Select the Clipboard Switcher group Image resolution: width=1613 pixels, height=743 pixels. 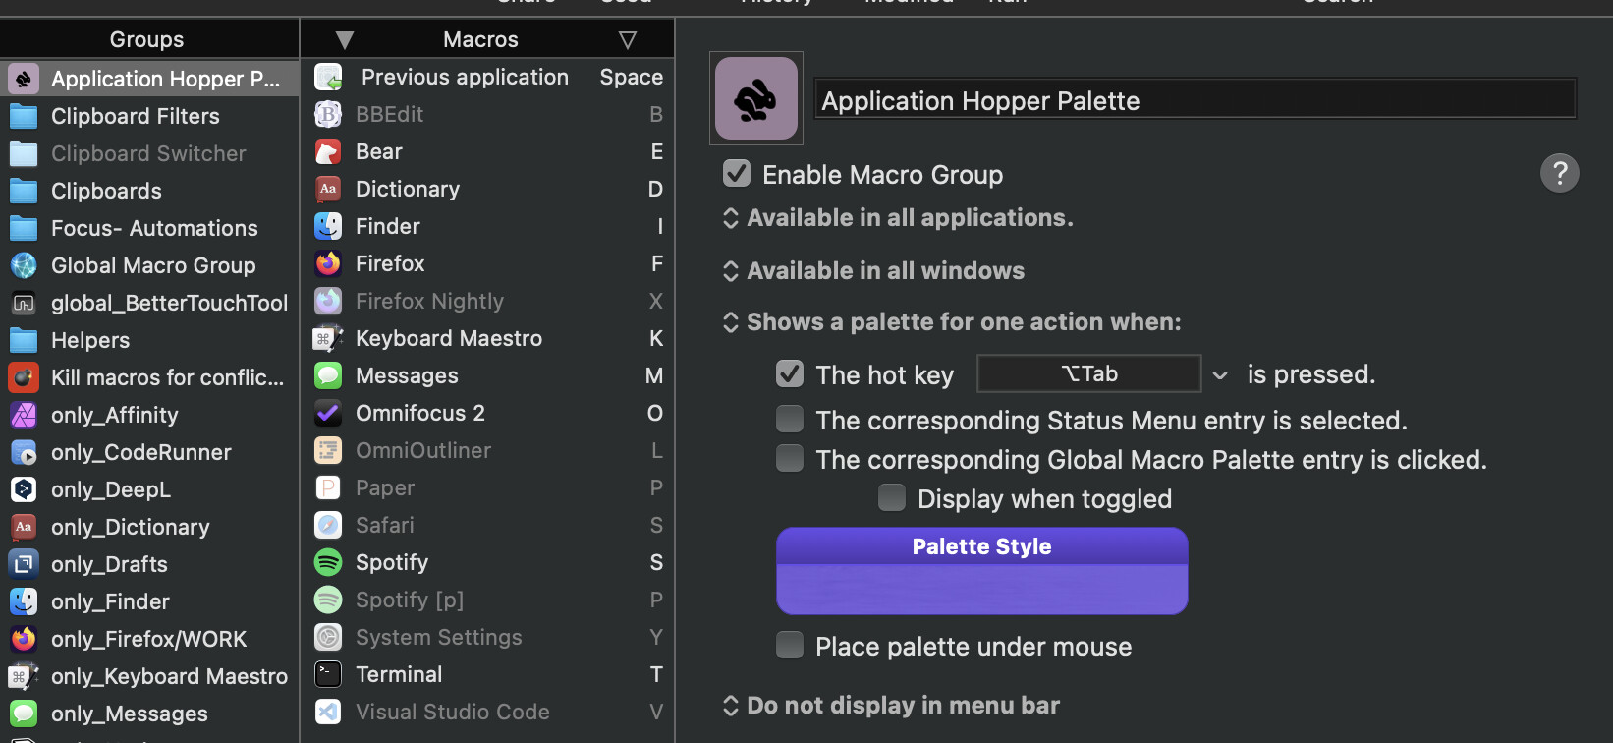[149, 153]
